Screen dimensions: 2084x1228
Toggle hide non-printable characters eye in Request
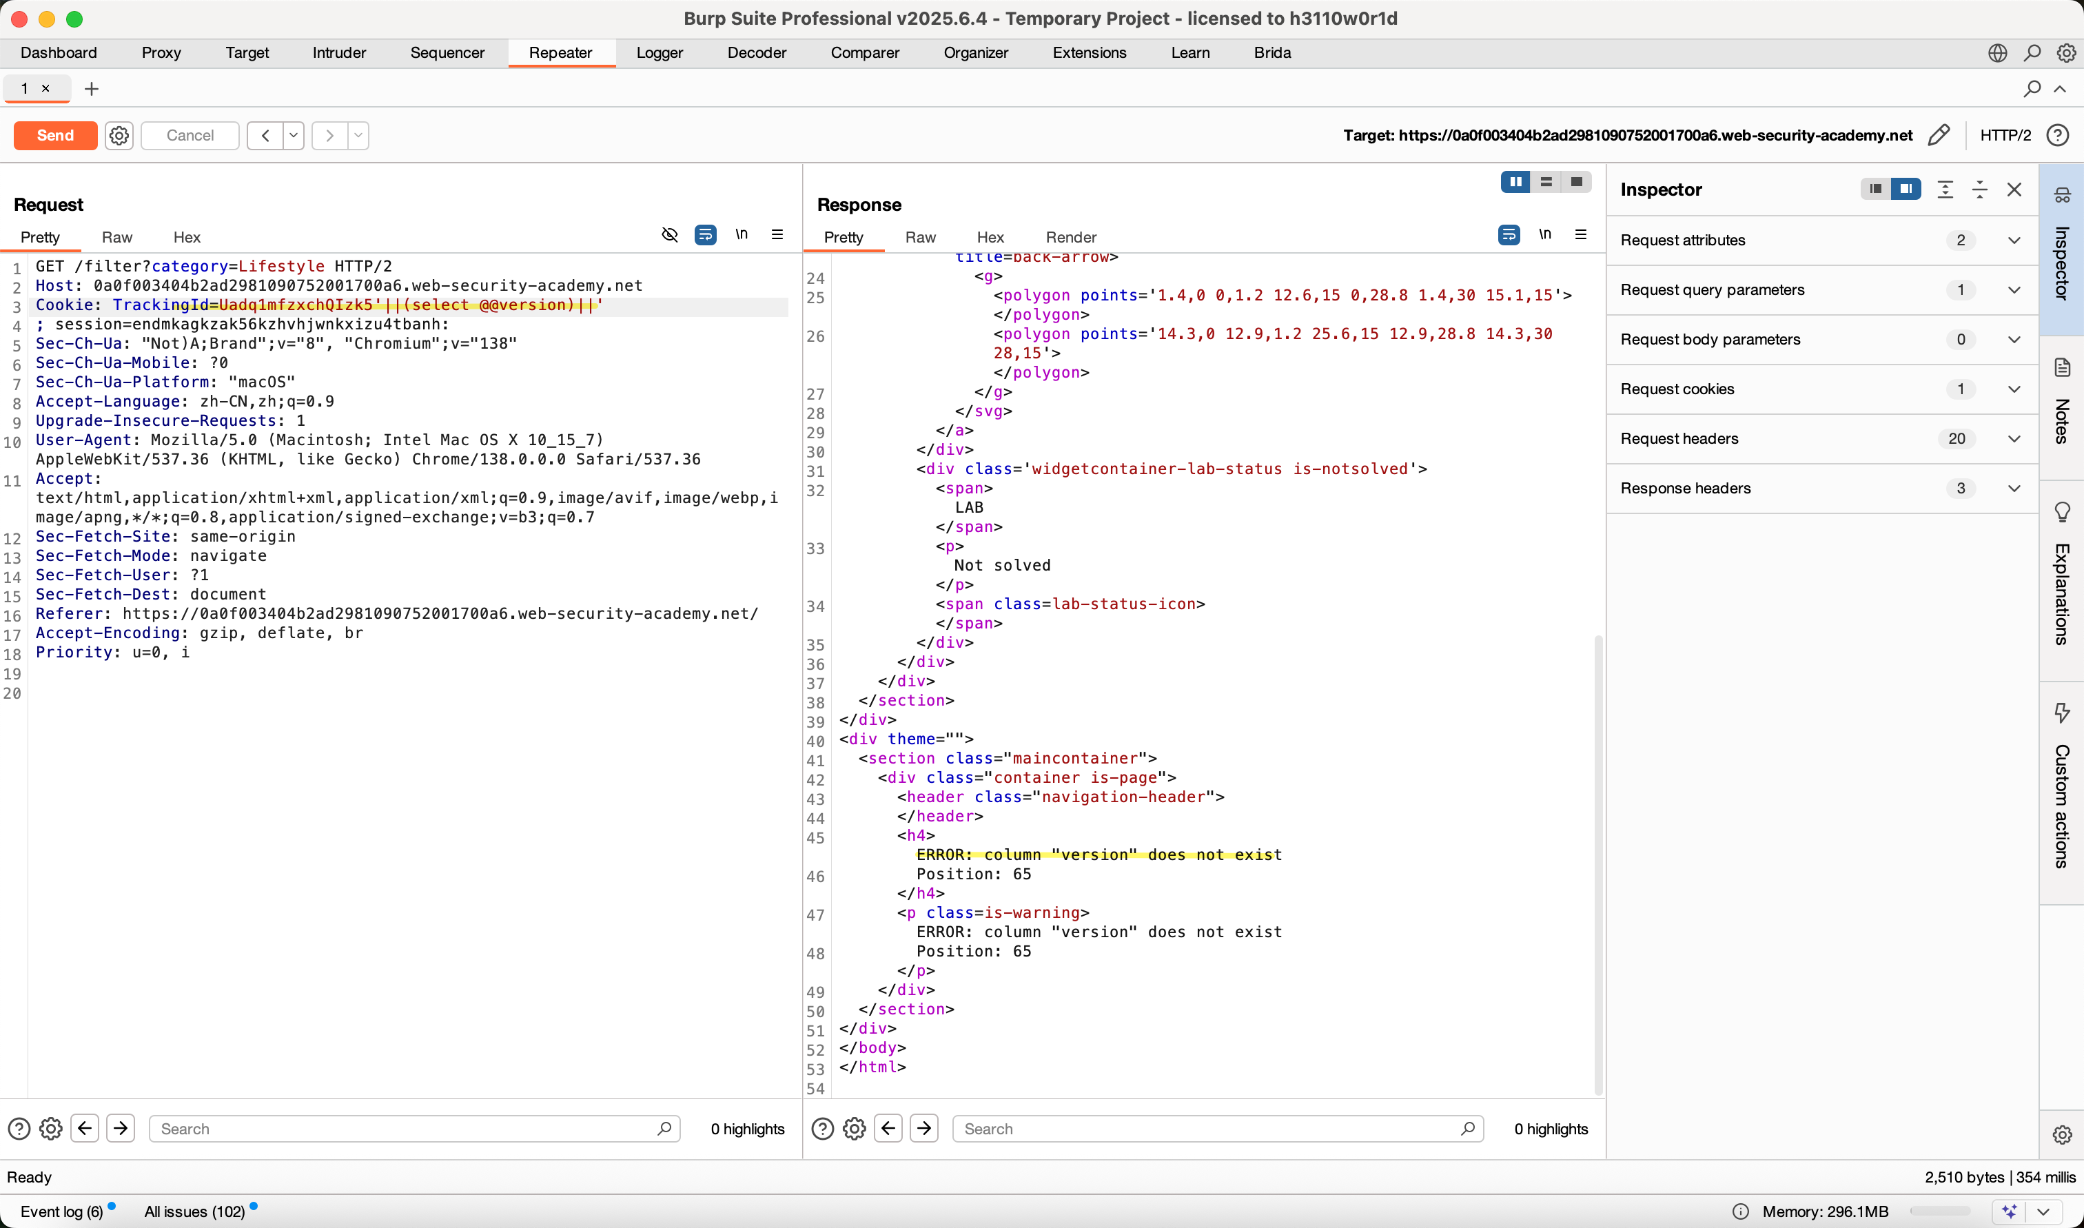click(x=669, y=235)
